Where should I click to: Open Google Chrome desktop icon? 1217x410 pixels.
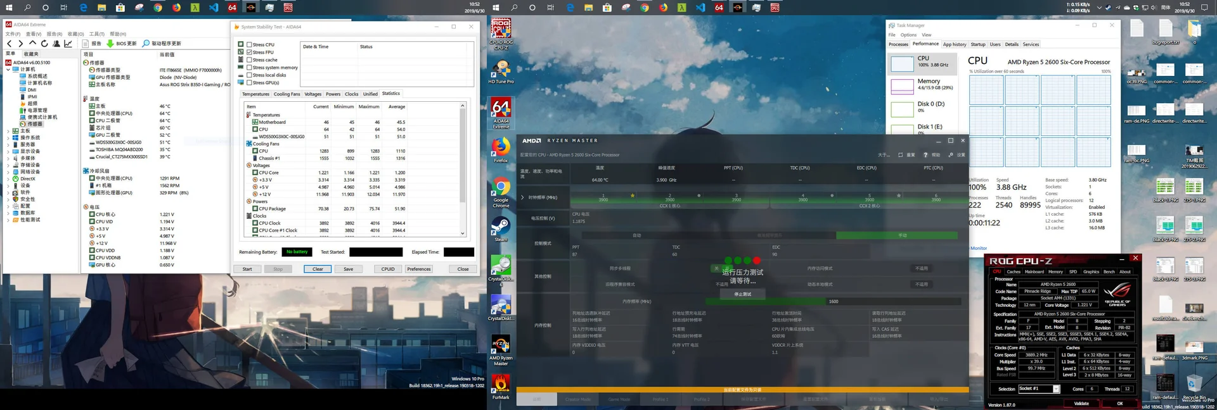coord(501,193)
